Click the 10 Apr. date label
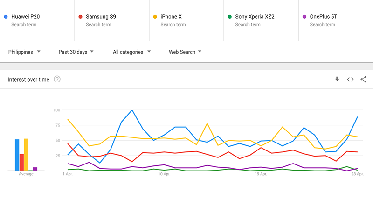Viewport: 373px width, 198px height. [164, 174]
